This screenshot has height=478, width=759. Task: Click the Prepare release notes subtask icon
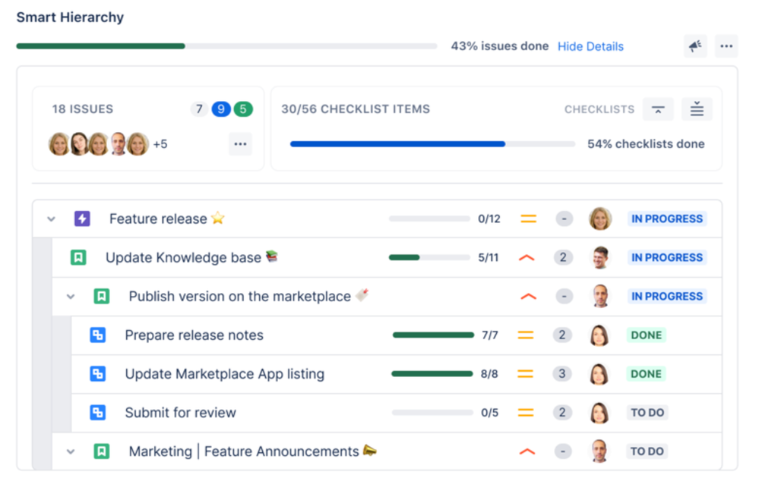pos(98,335)
